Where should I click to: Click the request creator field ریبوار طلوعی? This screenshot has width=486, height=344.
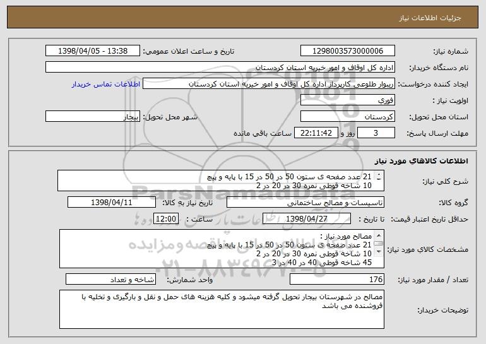[x=269, y=84]
